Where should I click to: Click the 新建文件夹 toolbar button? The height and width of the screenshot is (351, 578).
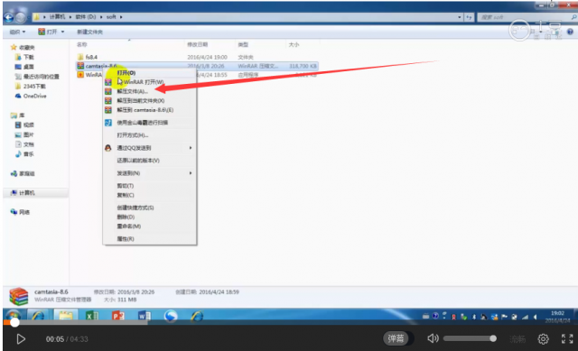89,32
